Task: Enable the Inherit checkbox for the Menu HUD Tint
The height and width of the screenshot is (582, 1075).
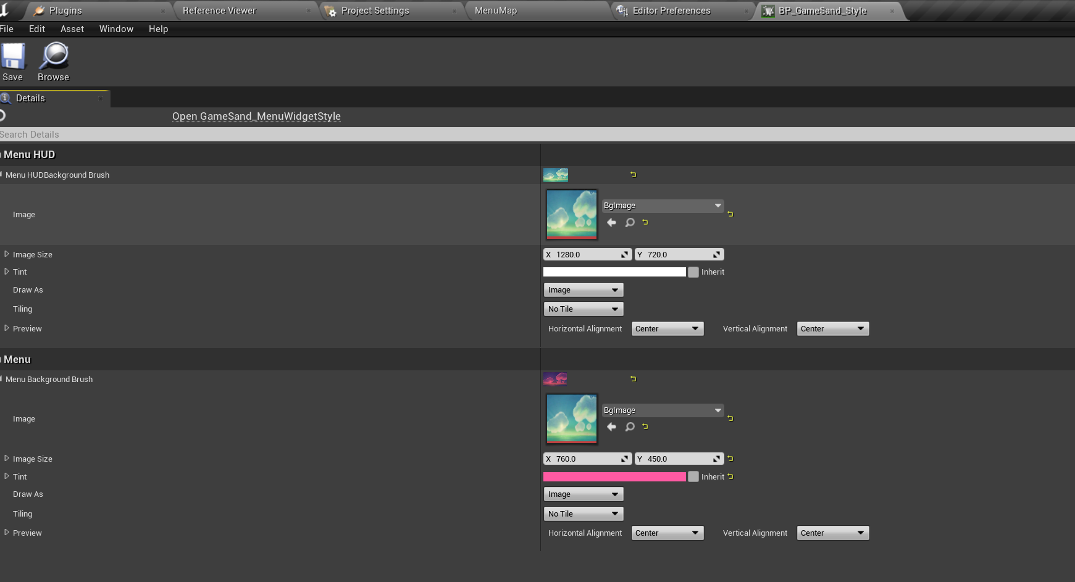Action: pos(693,272)
